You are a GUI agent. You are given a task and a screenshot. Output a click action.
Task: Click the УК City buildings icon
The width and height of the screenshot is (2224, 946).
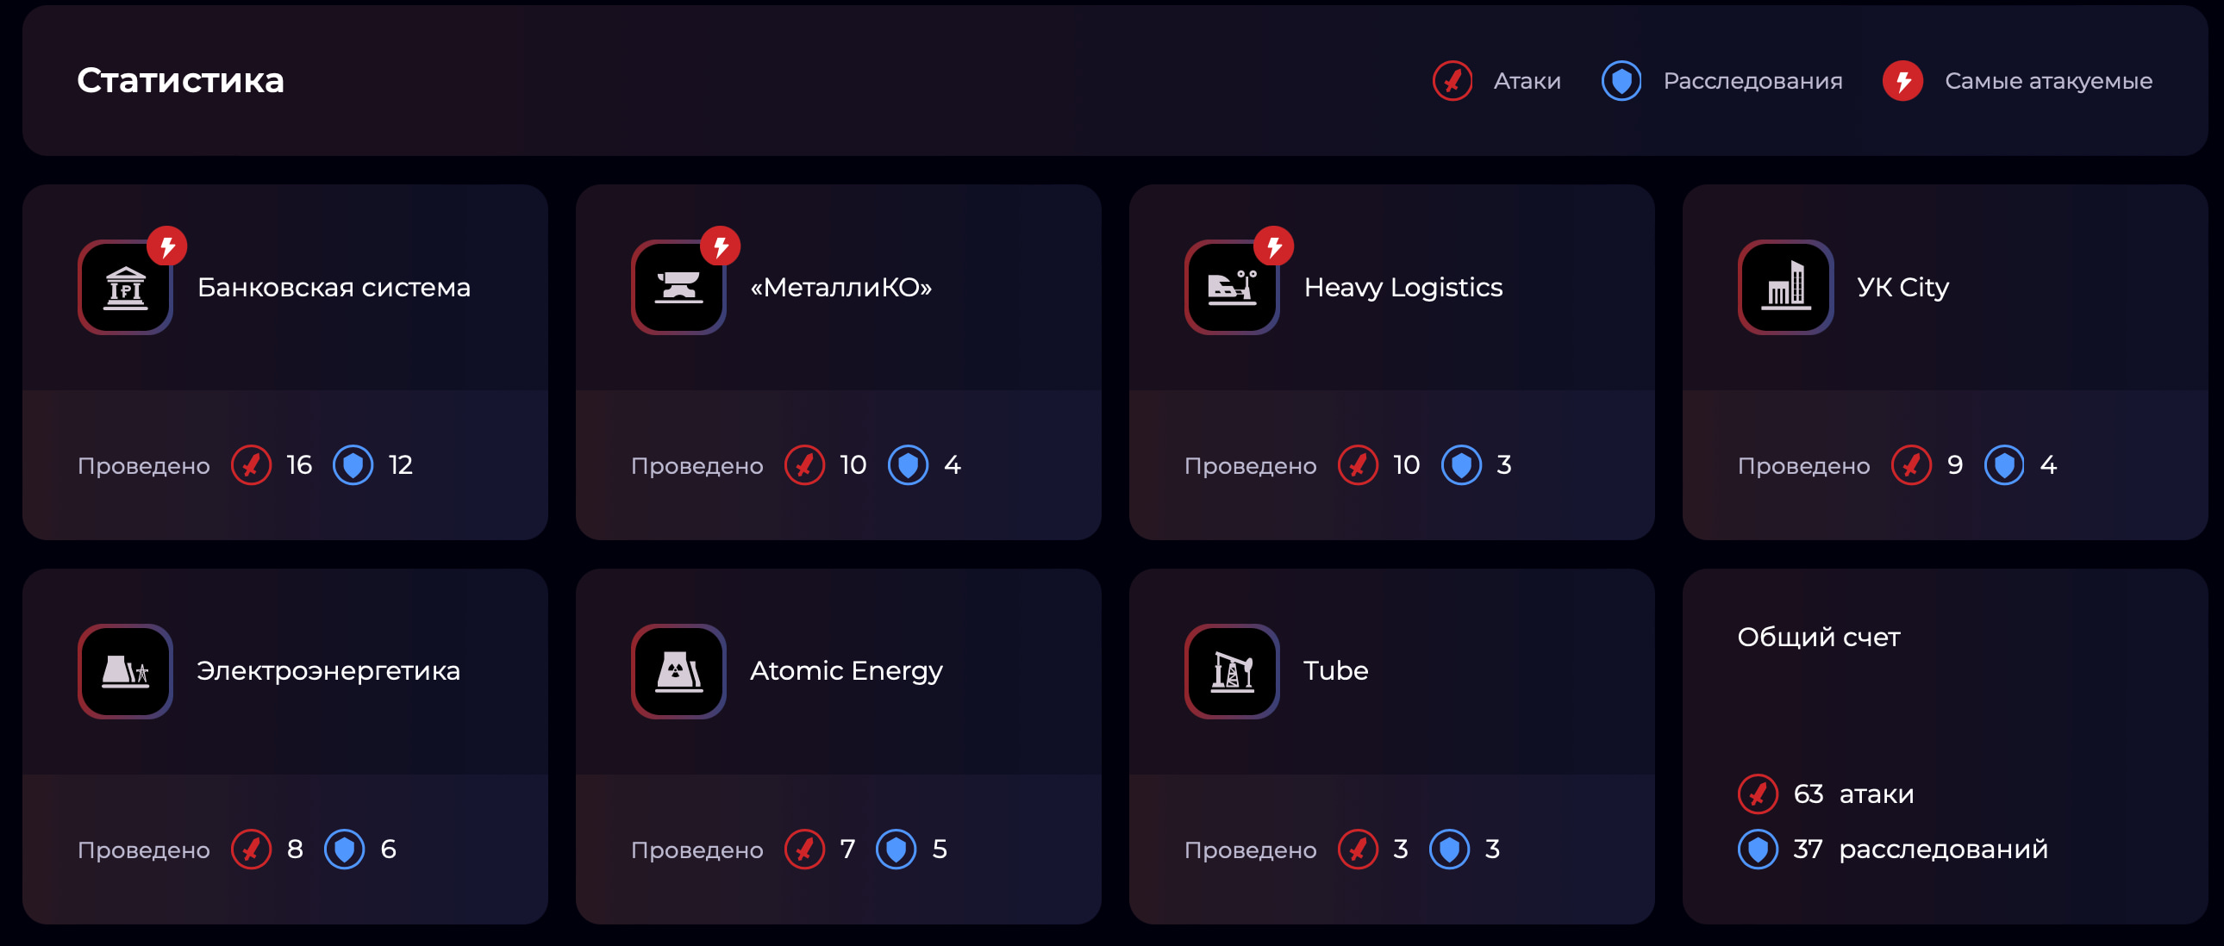(x=1785, y=288)
